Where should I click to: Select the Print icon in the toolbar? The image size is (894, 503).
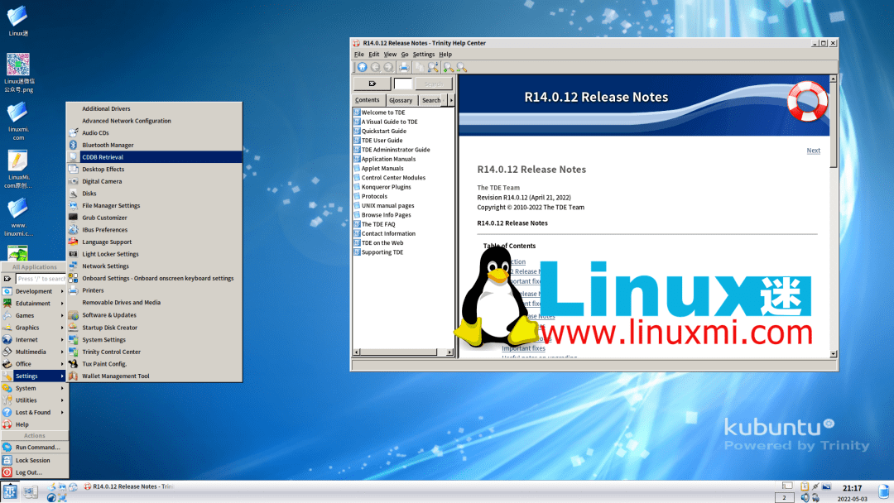coord(405,66)
